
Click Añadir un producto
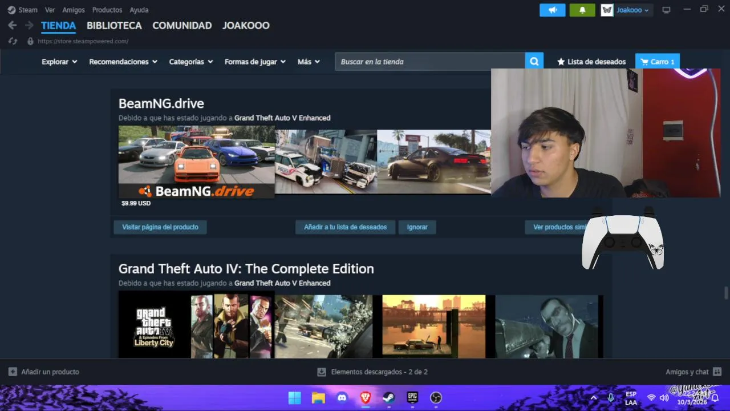(44, 372)
